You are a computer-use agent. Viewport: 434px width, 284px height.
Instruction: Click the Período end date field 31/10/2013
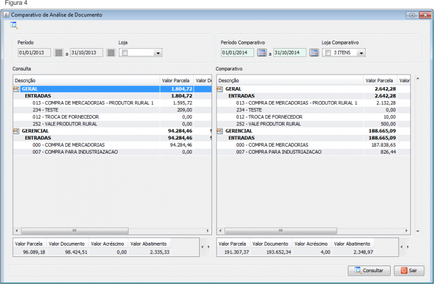(87, 52)
